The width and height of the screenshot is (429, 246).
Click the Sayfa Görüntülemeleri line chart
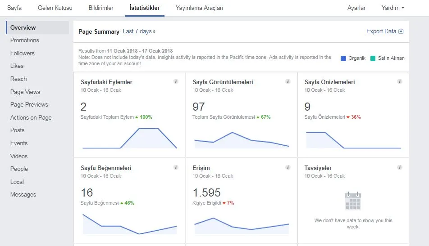click(242, 140)
